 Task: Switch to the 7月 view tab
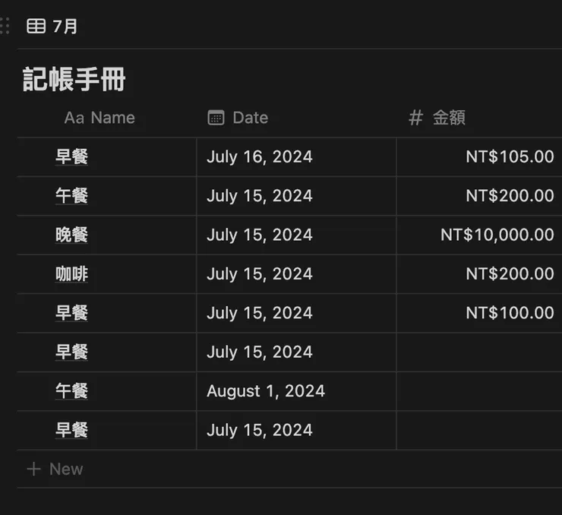pos(65,27)
